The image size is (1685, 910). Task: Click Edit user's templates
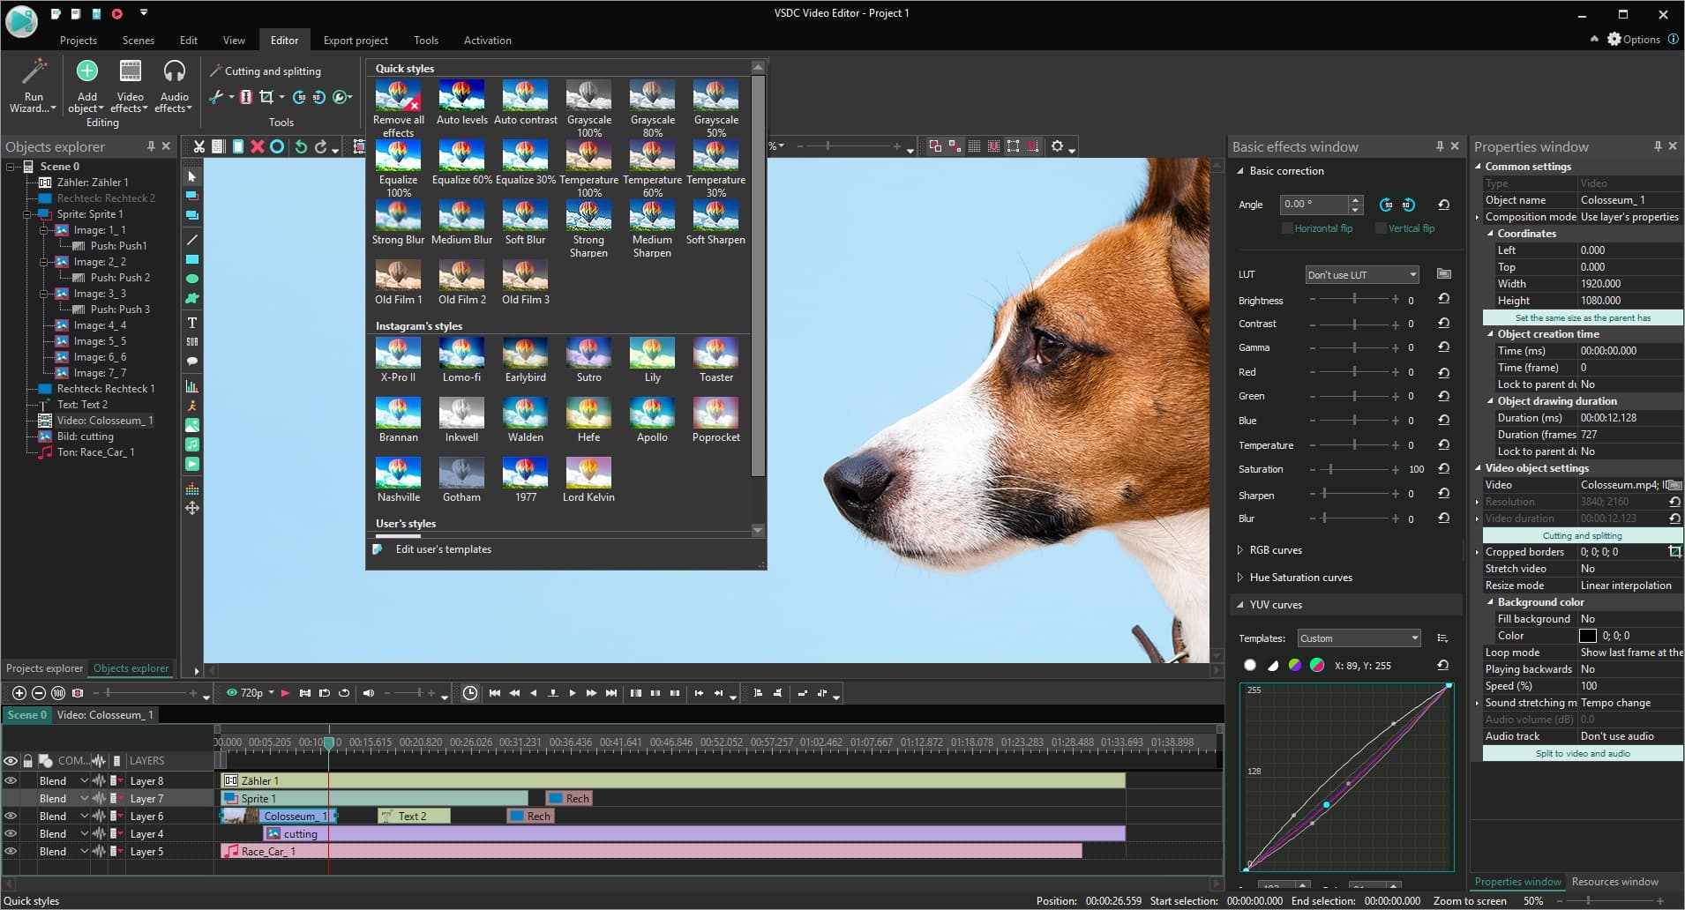pyautogui.click(x=443, y=549)
